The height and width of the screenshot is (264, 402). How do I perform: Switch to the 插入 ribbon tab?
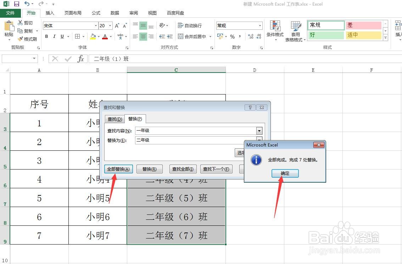coord(50,13)
